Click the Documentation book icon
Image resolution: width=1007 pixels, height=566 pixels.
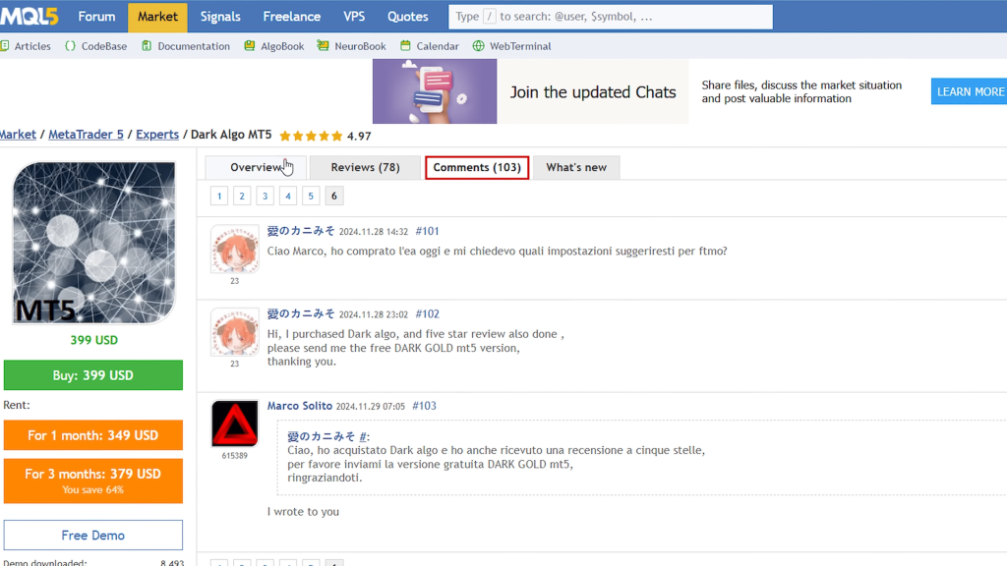[147, 46]
